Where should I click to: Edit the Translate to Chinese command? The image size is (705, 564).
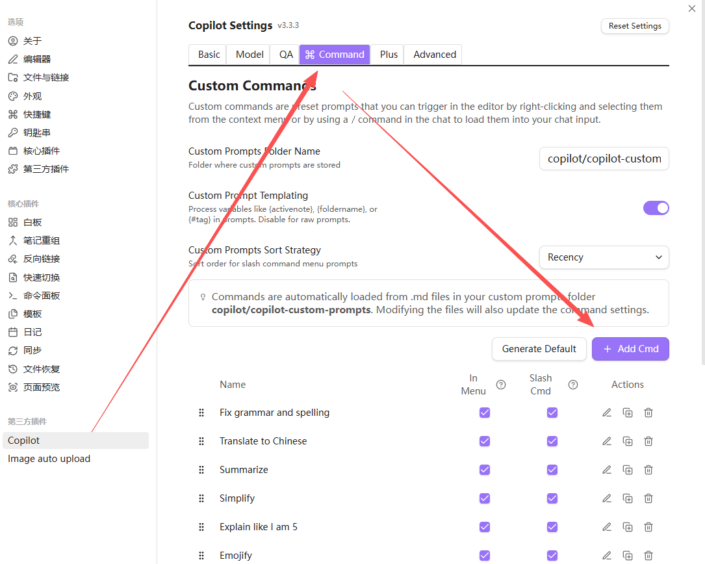tap(606, 441)
